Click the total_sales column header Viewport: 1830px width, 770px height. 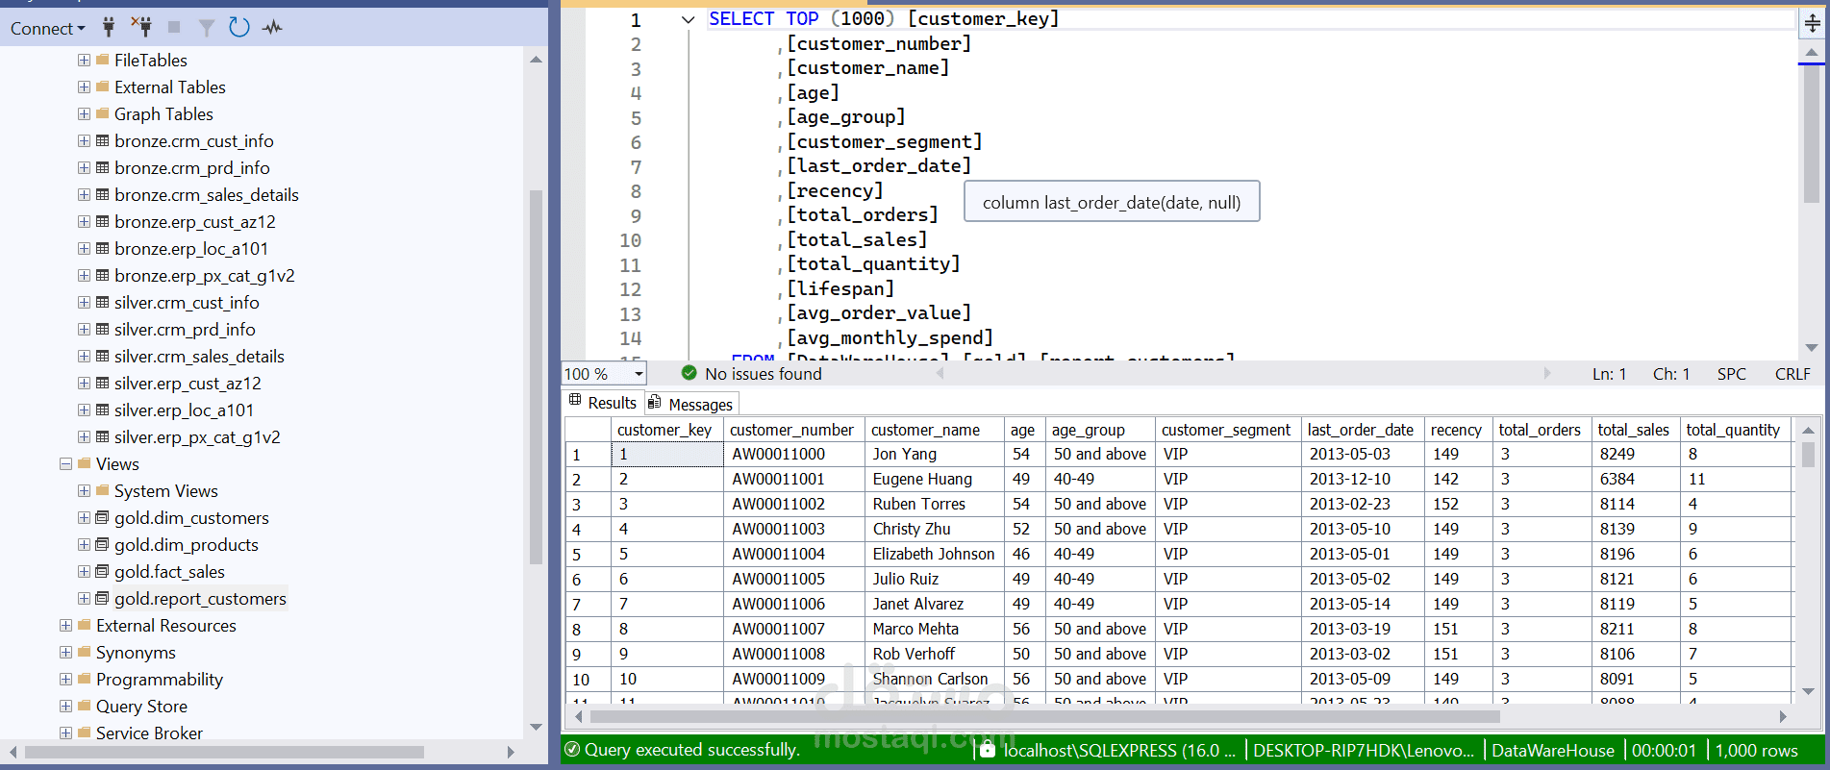pyautogui.click(x=1635, y=430)
